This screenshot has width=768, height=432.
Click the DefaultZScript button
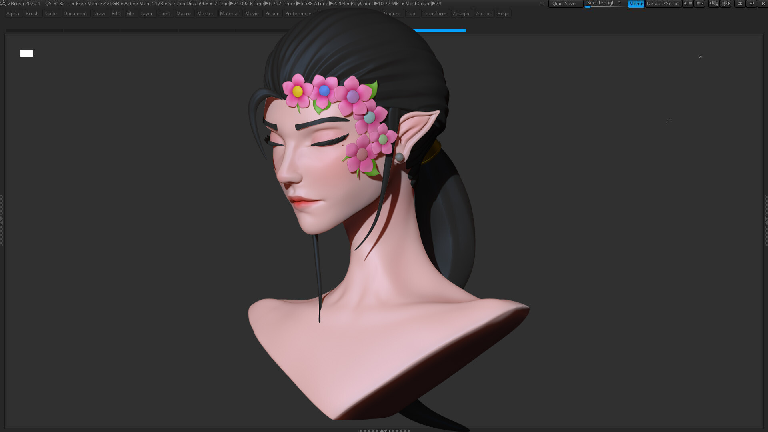663,4
